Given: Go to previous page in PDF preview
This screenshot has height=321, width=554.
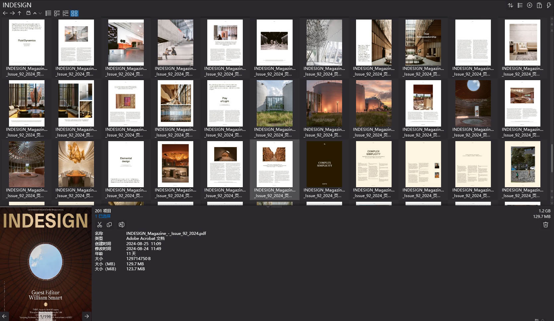Looking at the screenshot, I should click(4, 316).
